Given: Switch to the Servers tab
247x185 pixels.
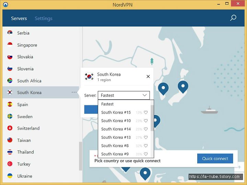Looking at the screenshot, I should (x=19, y=18).
